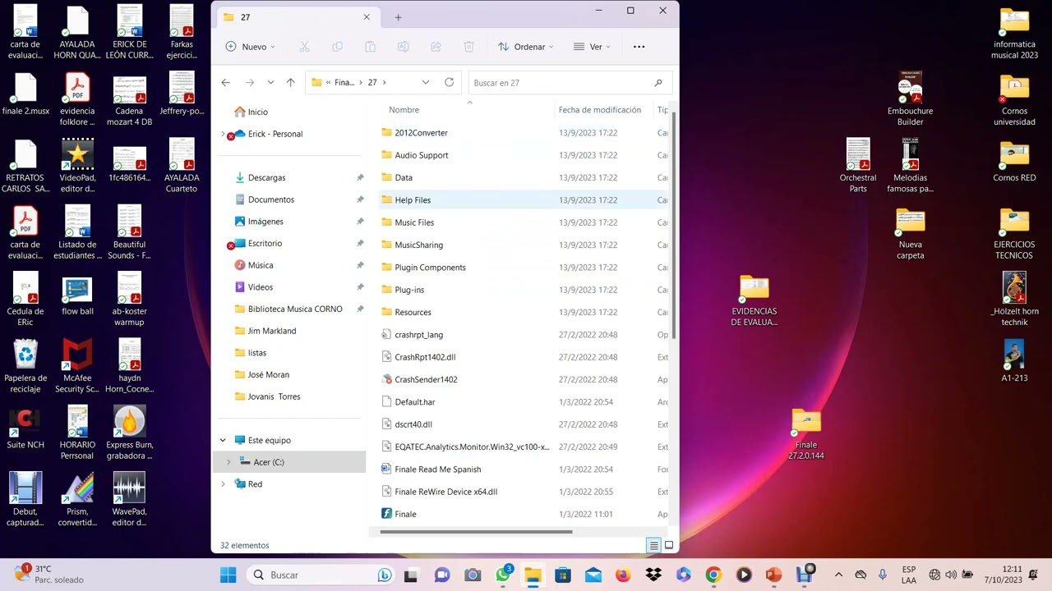Screen dimensions: 1052x591
Task: Select the Plugin Components folder
Action: click(x=430, y=268)
